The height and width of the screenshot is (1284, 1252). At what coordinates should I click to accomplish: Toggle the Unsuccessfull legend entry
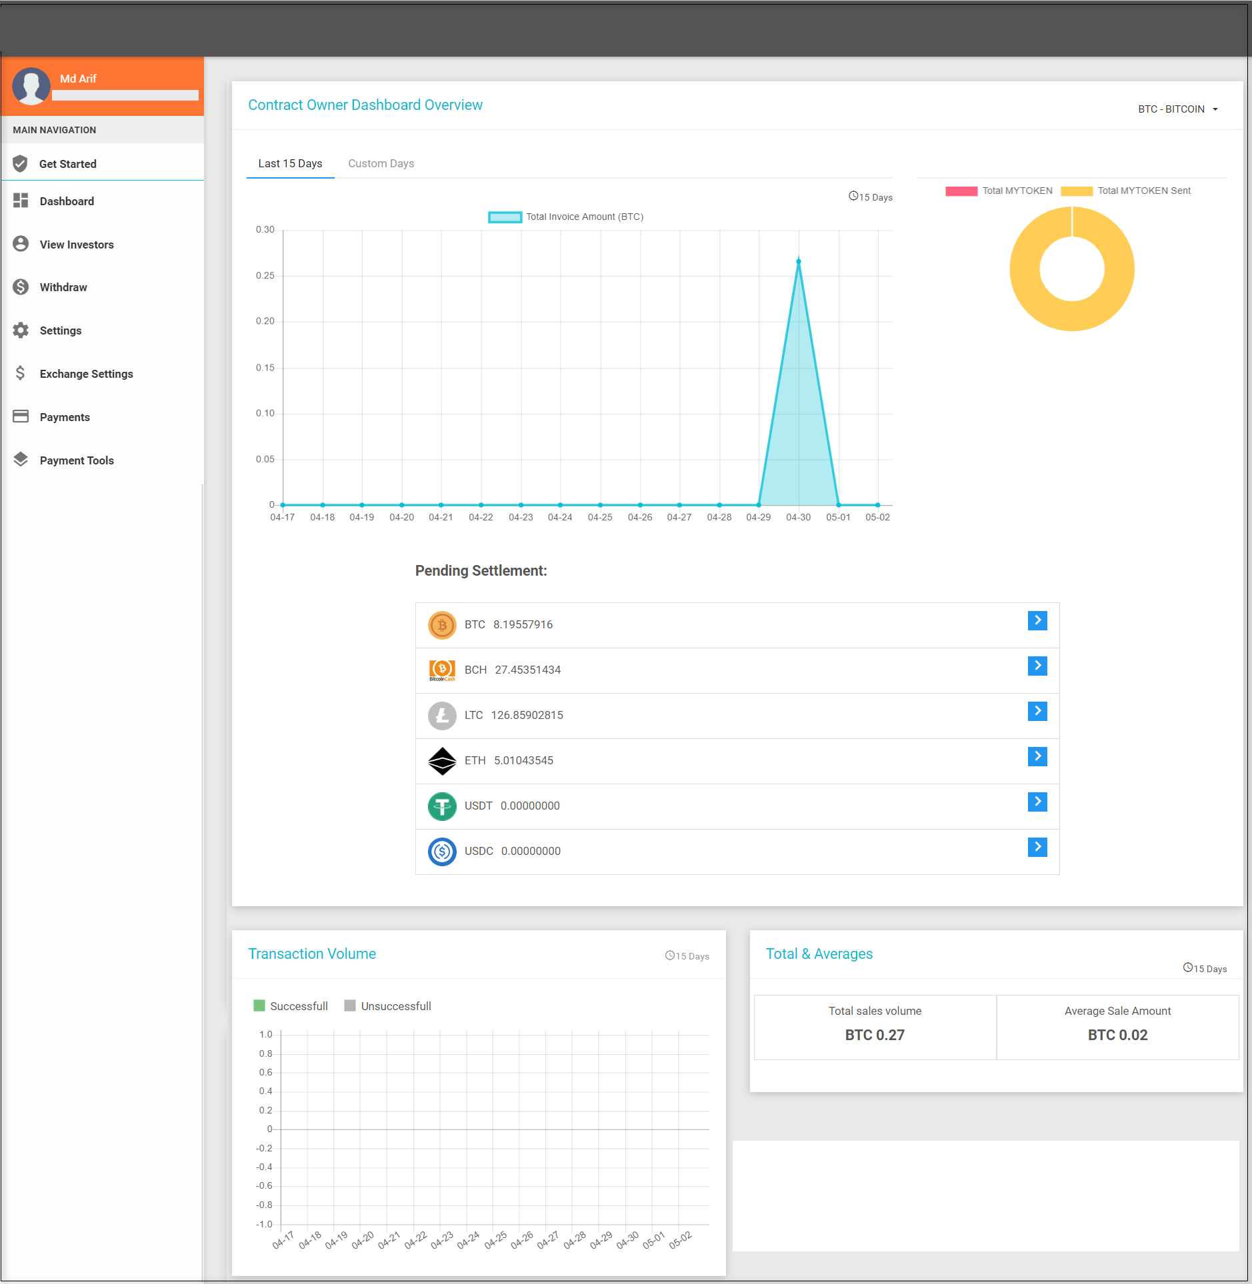click(387, 1005)
